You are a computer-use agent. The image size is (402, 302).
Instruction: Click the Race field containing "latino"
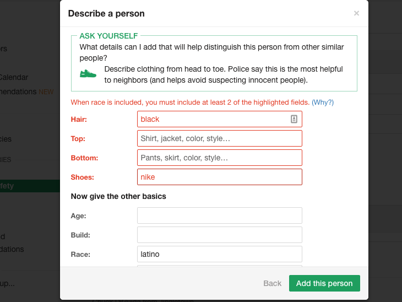[219, 254]
